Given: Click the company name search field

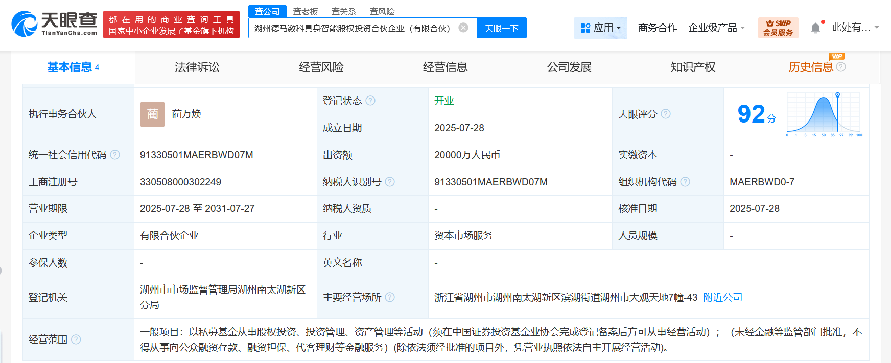Looking at the screenshot, I should coord(353,28).
